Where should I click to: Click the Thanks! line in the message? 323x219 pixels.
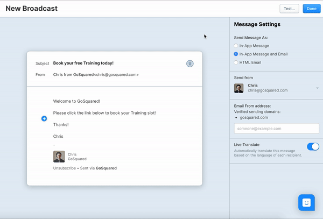pos(61,124)
